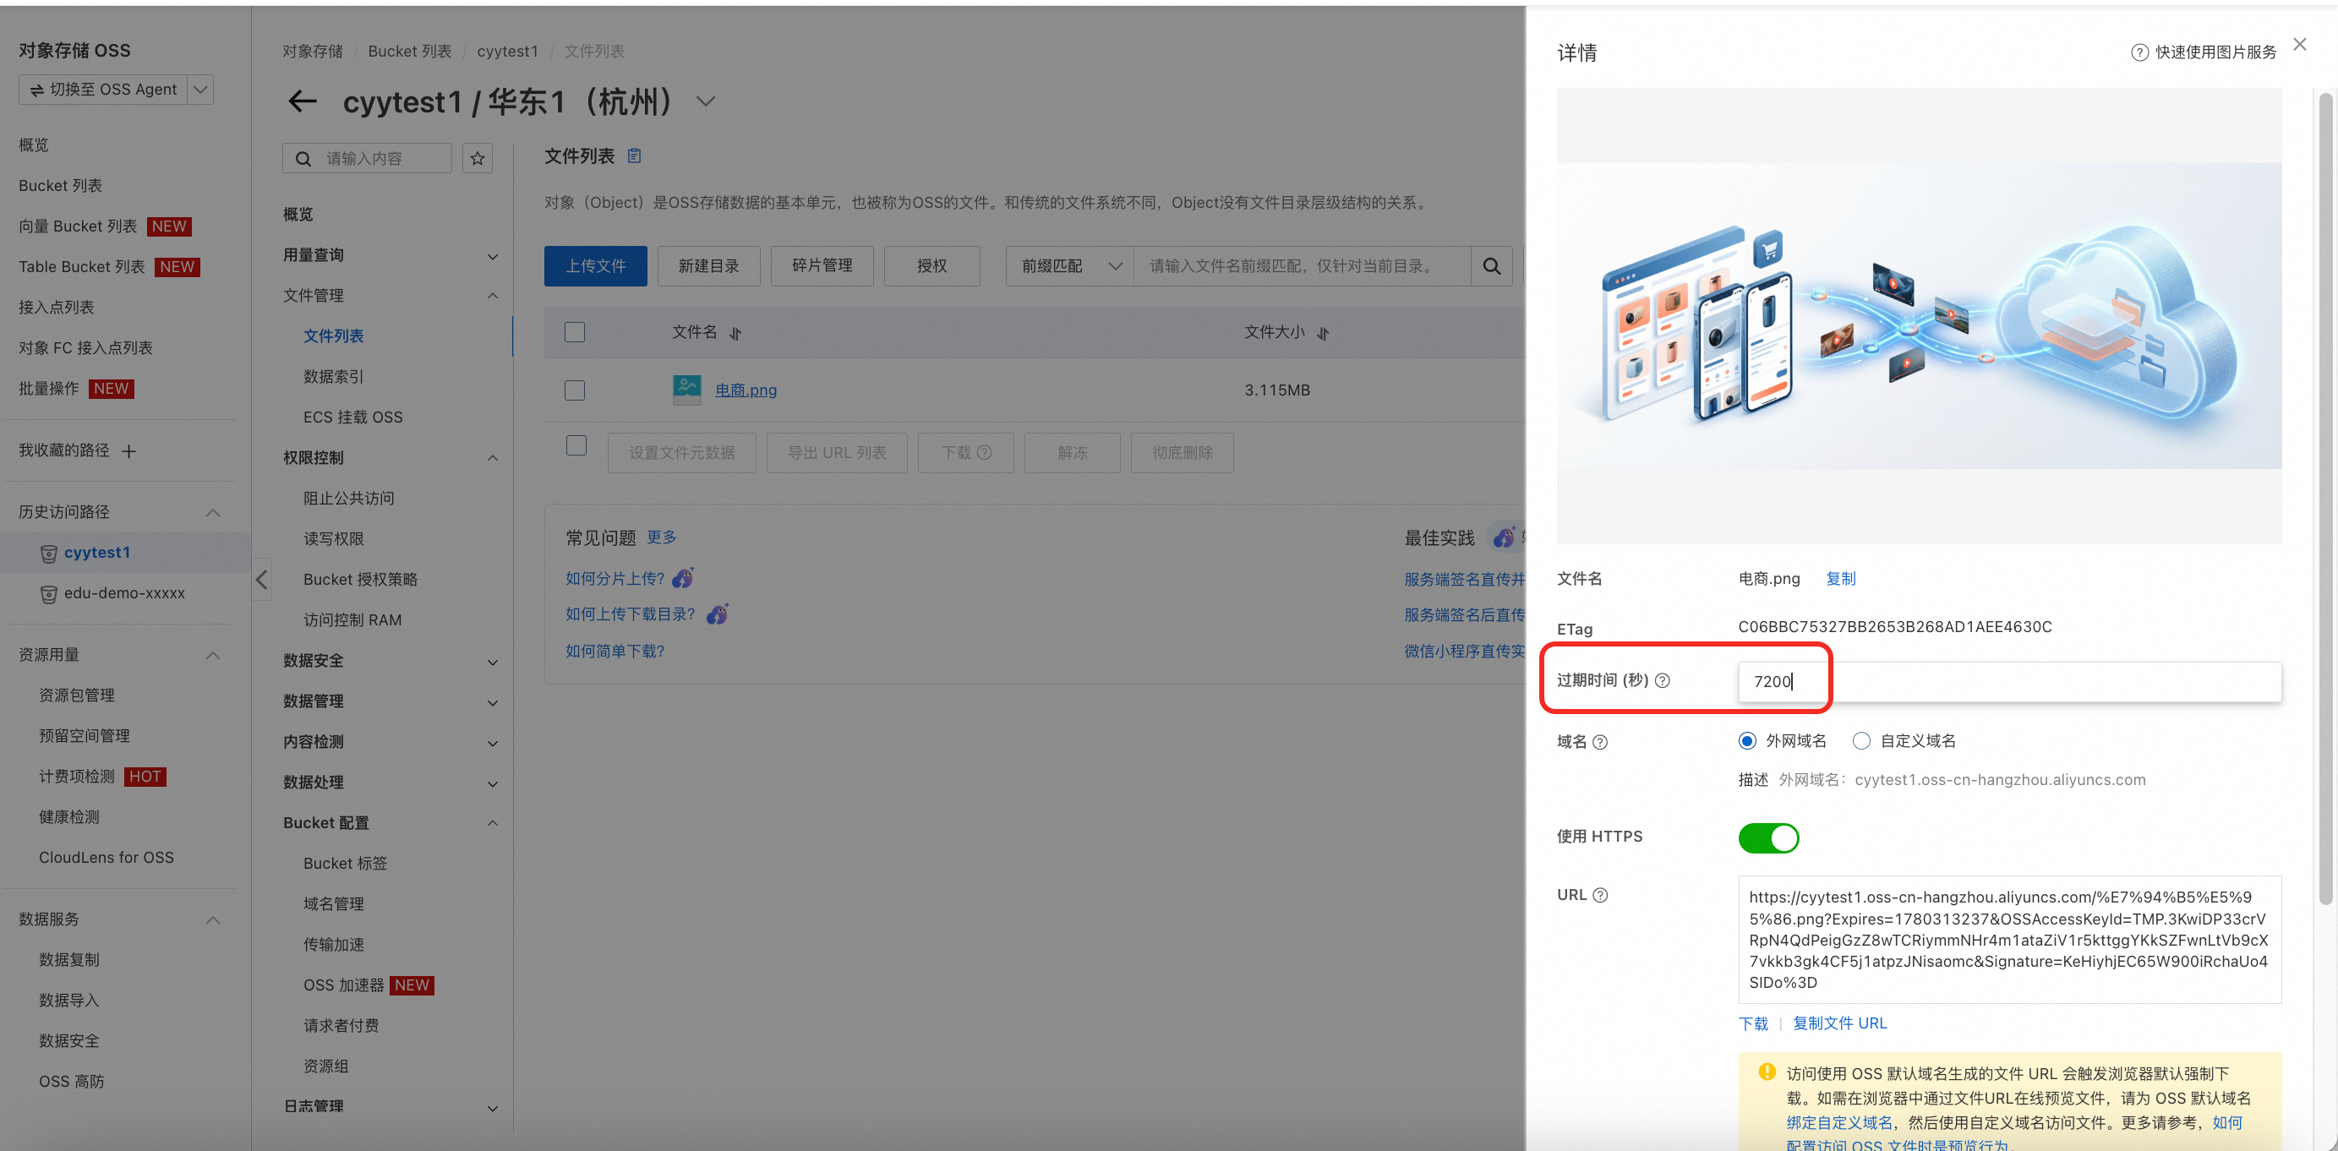Viewport: 2338px width, 1151px height.
Task: Click the document icon next to 文件列表 heading
Action: (635, 156)
